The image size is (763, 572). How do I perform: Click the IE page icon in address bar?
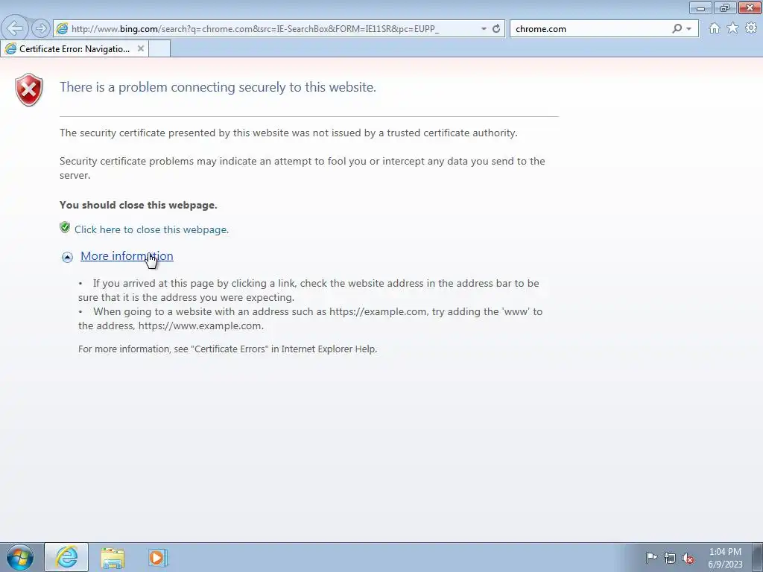pyautogui.click(x=62, y=29)
